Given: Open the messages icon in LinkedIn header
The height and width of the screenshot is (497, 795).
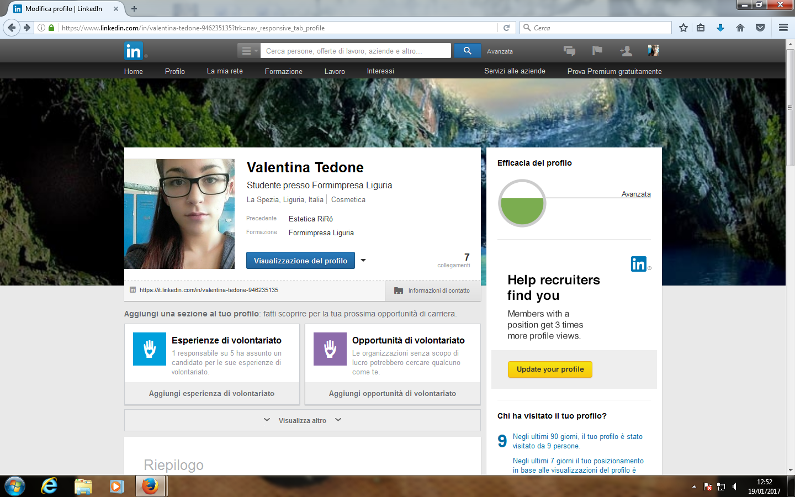Looking at the screenshot, I should coord(569,51).
